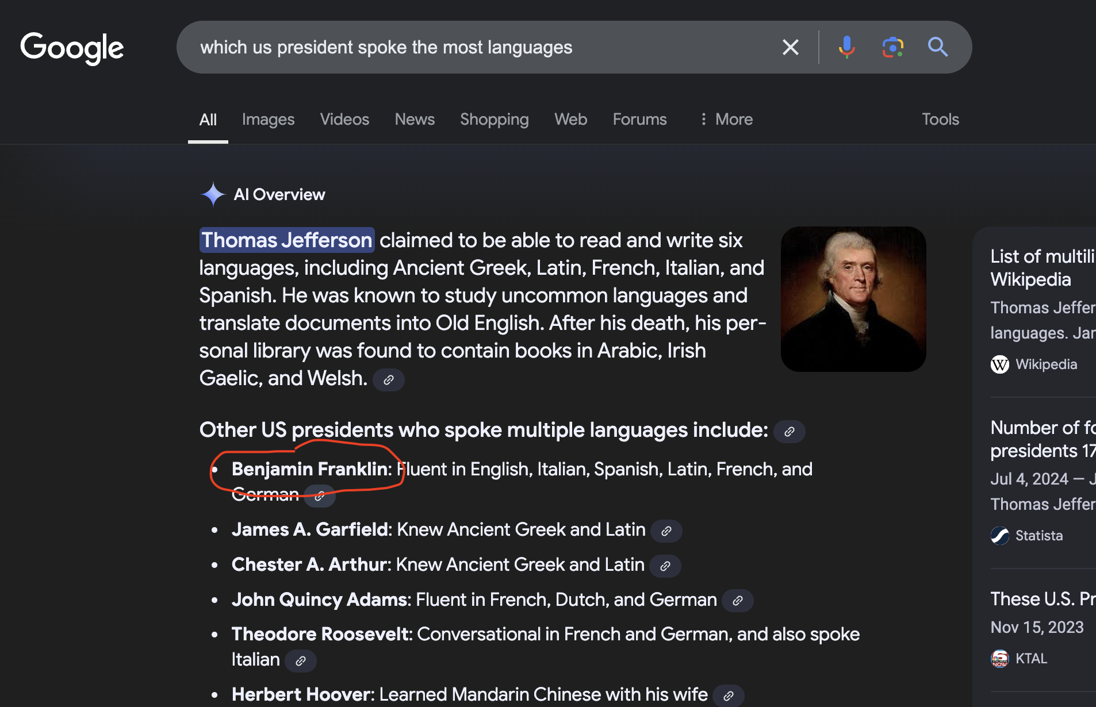Click the Thomas Jefferson portrait thumbnail

click(853, 299)
